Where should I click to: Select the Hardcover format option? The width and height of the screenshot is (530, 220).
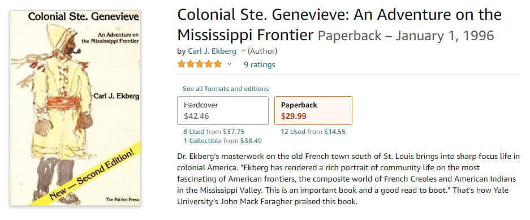tap(223, 110)
